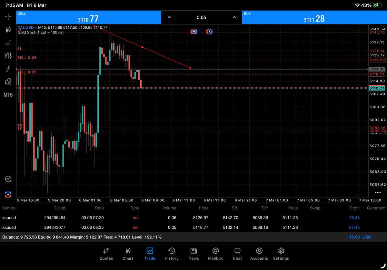Open chart settings via the sliders icon
387x270 pixels.
coord(8,55)
